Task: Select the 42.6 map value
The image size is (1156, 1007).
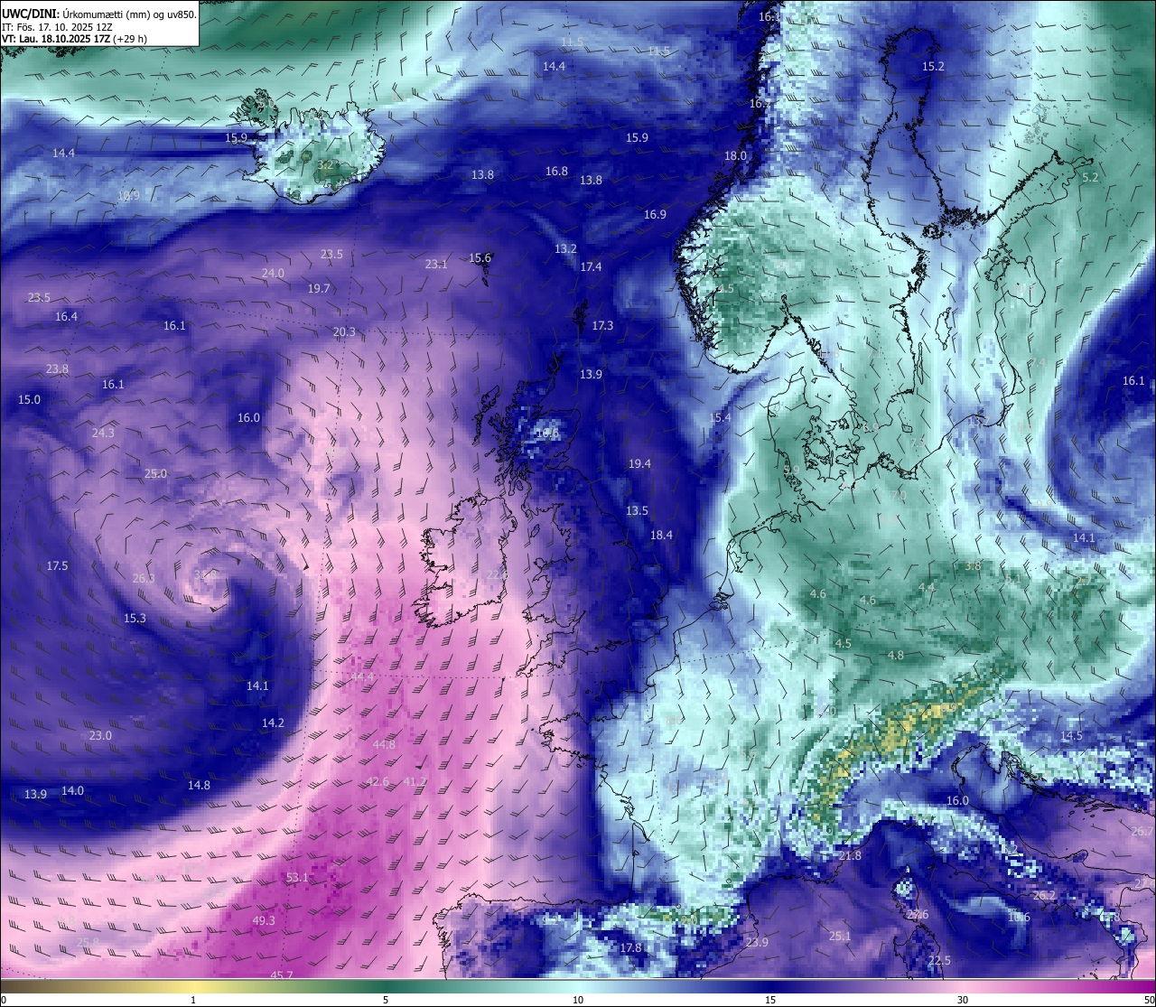Action: [378, 781]
